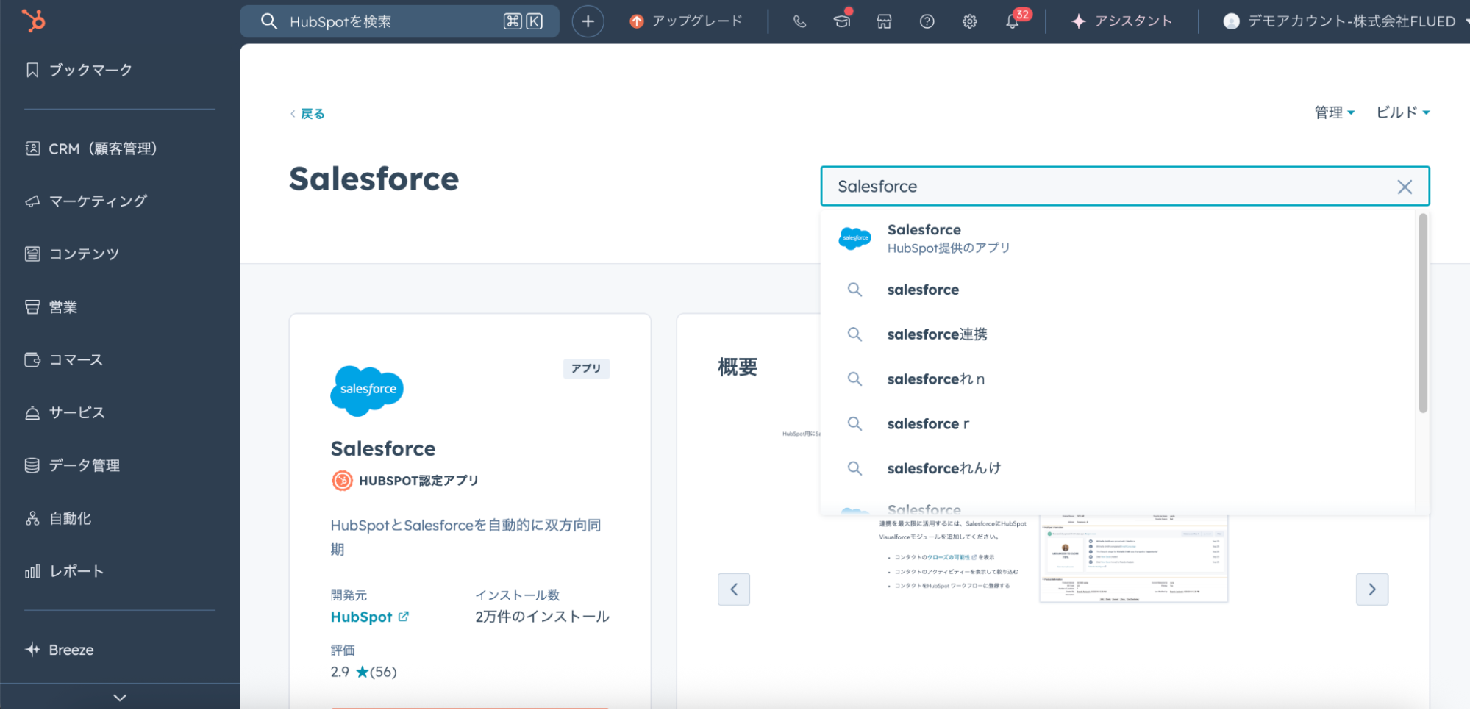
Task: Click the suggestions list scrollbar
Action: click(1422, 312)
